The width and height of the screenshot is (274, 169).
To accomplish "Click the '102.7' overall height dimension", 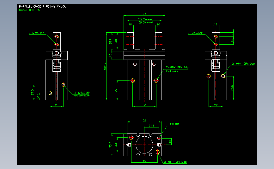I will pyautogui.click(x=105, y=66).
